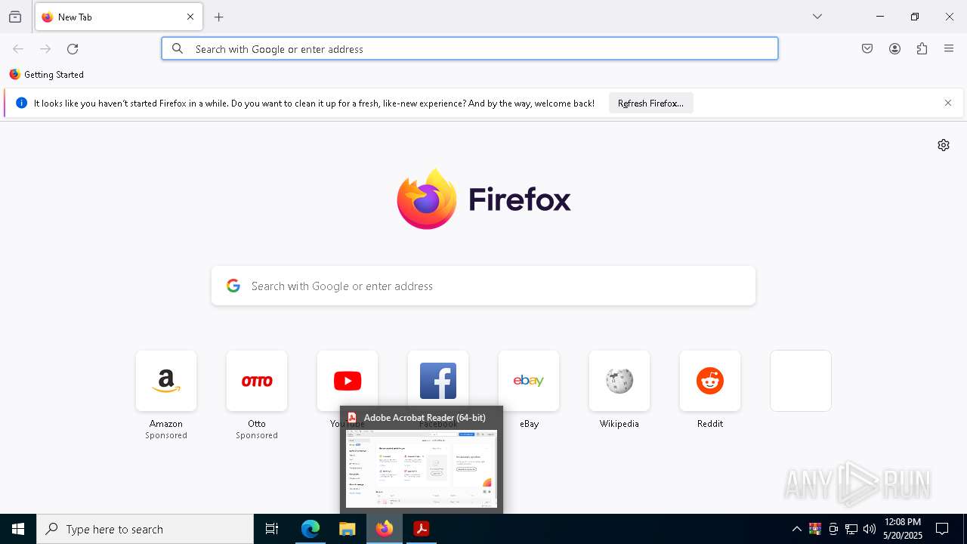Screen dimensions: 967x544
Task: Open the Firefox hamburger application menu
Action: [x=949, y=48]
